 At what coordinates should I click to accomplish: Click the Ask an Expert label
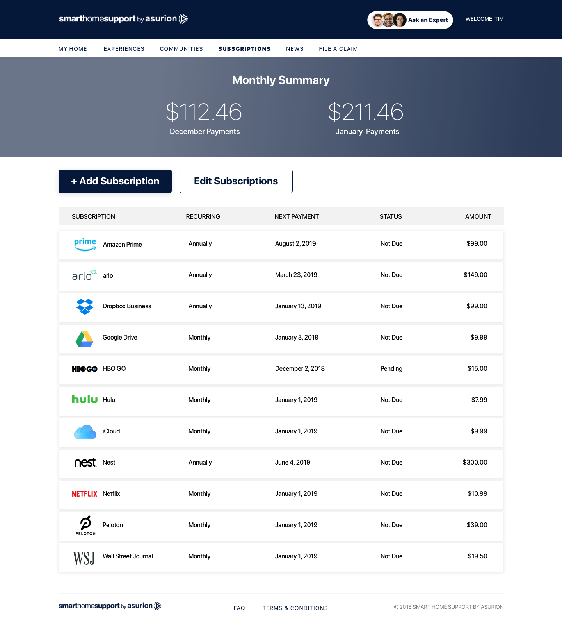point(428,20)
